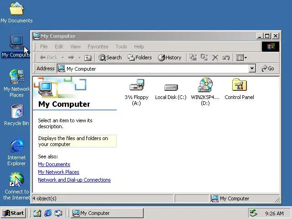Open the Forward history dropdown arrow

point(79,57)
